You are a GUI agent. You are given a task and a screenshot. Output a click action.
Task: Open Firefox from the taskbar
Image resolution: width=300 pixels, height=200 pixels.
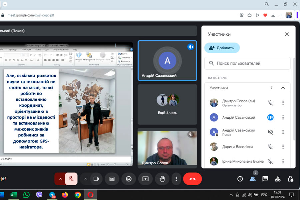coord(65,195)
